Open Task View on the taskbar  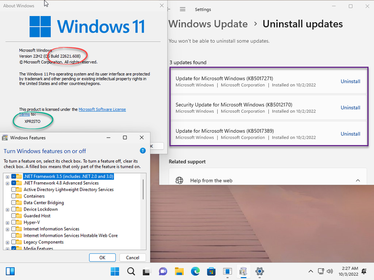147,271
